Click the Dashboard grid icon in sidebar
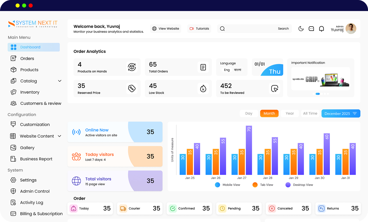 point(14,47)
